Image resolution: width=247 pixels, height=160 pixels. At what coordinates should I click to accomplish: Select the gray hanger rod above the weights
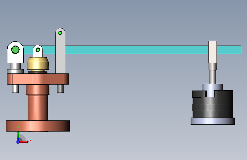[213, 77]
